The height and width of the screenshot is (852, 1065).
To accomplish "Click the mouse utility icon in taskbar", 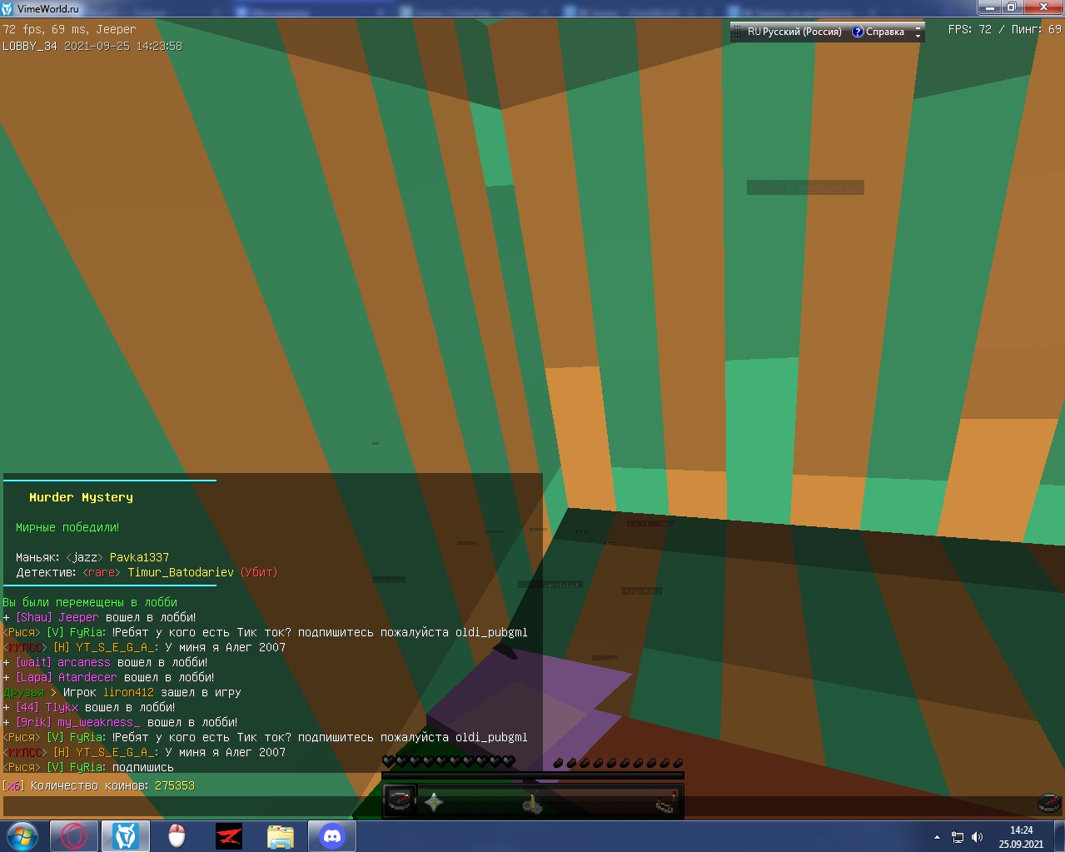I will [177, 836].
